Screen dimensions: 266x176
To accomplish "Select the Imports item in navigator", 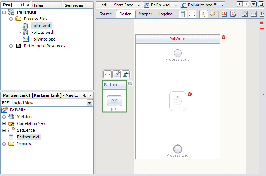I will click(x=24, y=144).
